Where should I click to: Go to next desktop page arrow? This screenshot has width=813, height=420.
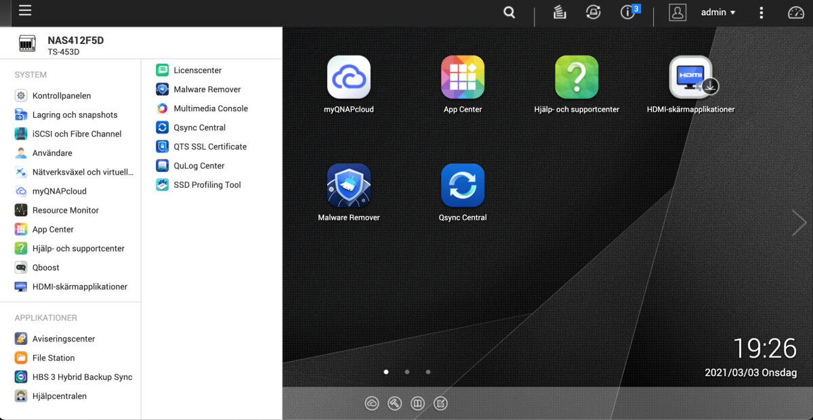tap(799, 222)
